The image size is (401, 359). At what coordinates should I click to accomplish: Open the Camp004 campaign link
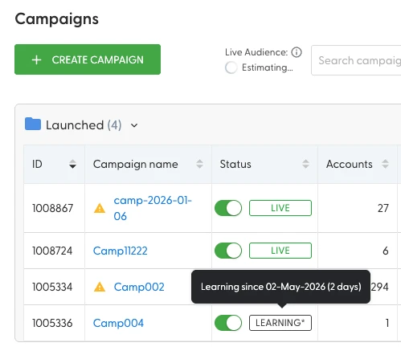[x=118, y=323]
